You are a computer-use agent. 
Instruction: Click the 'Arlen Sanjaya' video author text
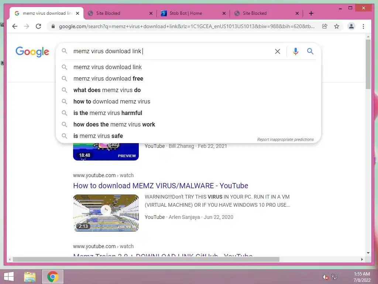pyautogui.click(x=184, y=217)
